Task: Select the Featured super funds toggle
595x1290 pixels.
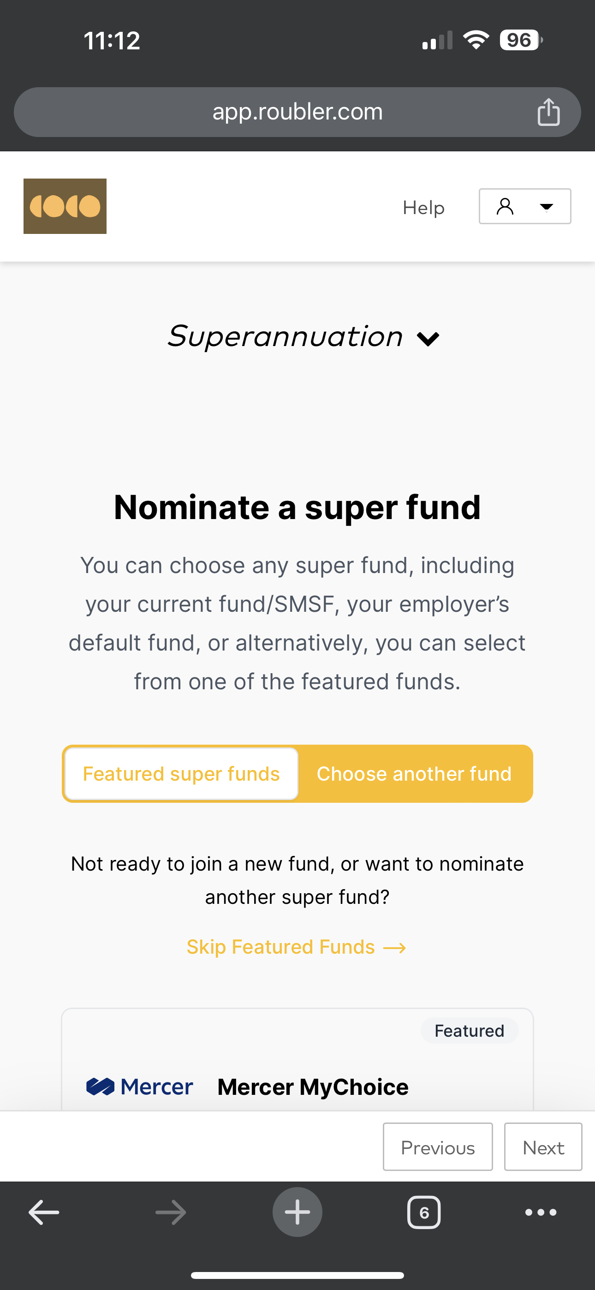Action: [181, 774]
